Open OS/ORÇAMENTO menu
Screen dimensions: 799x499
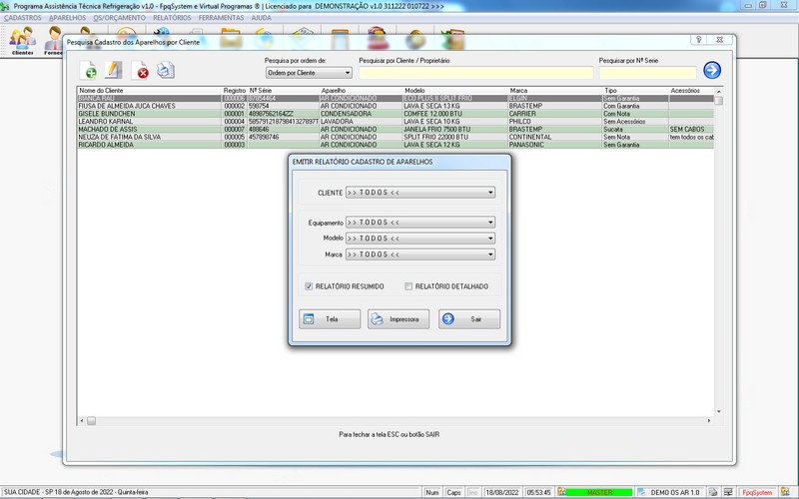(x=119, y=18)
